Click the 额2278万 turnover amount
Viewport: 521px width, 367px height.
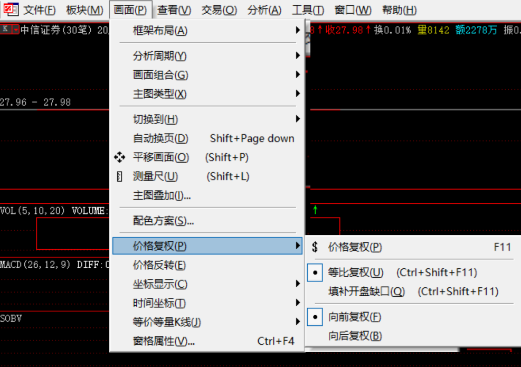476,30
